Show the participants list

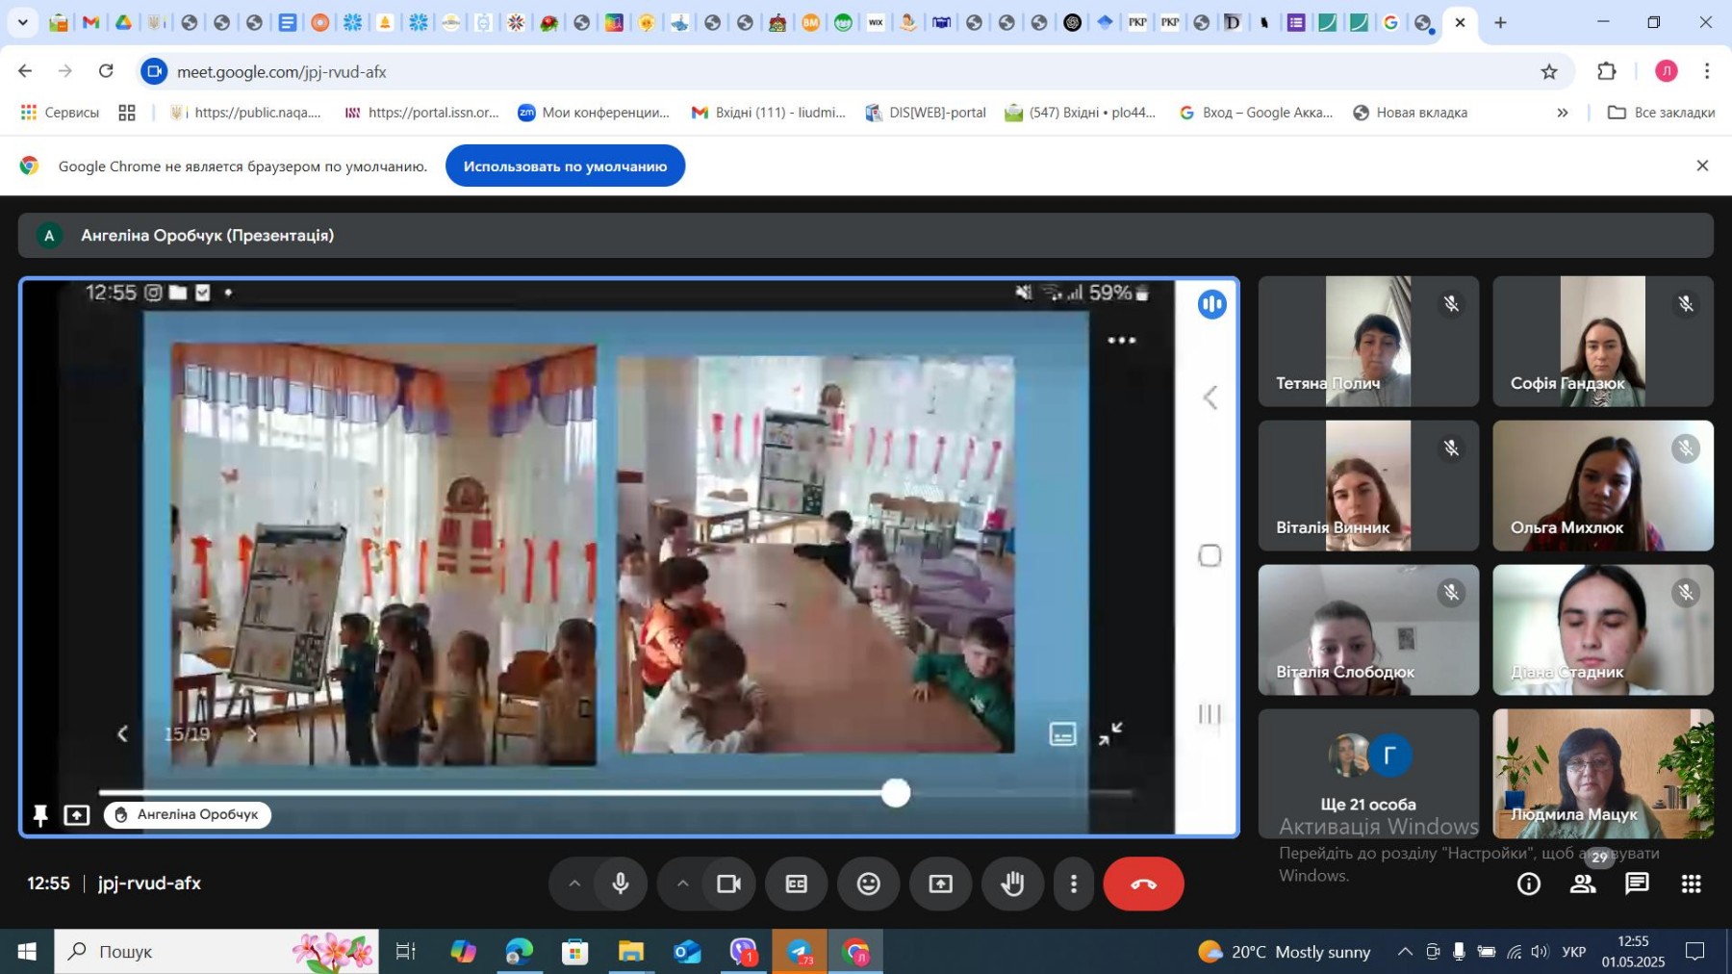1583,884
